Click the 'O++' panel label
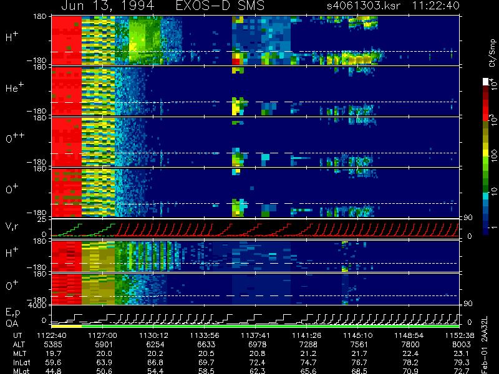 pos(15,138)
